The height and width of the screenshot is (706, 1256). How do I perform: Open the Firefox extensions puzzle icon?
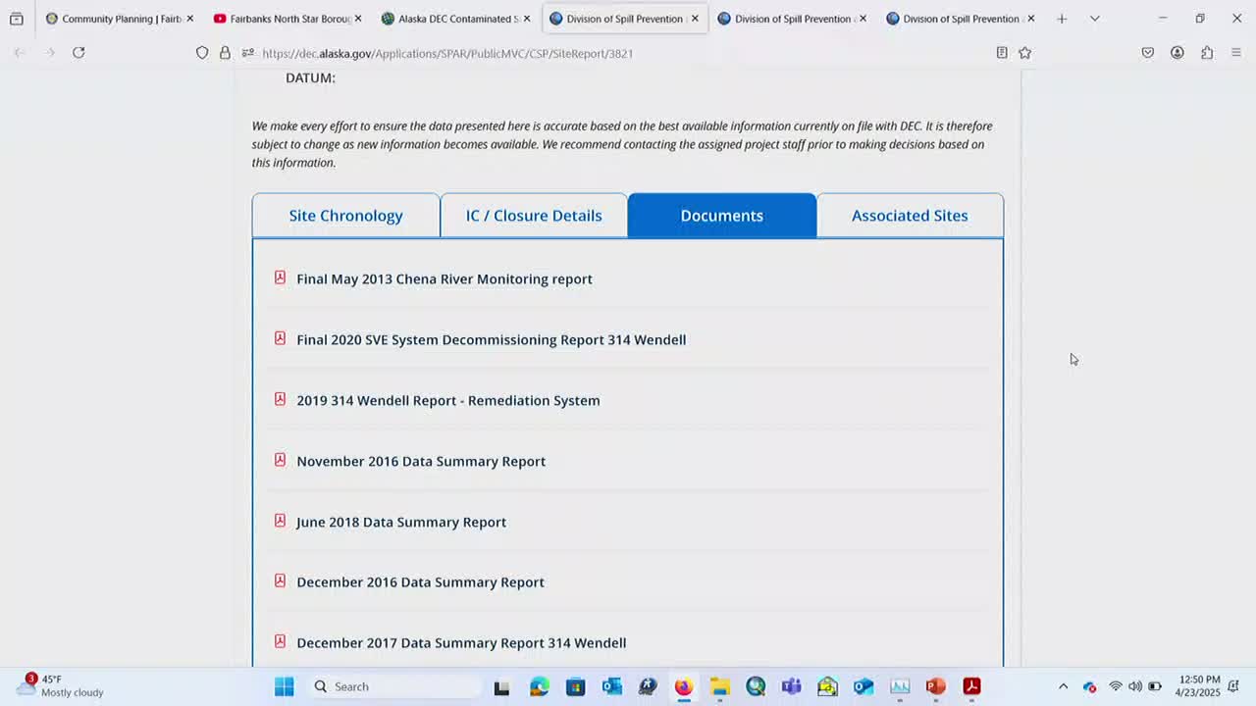(1206, 53)
